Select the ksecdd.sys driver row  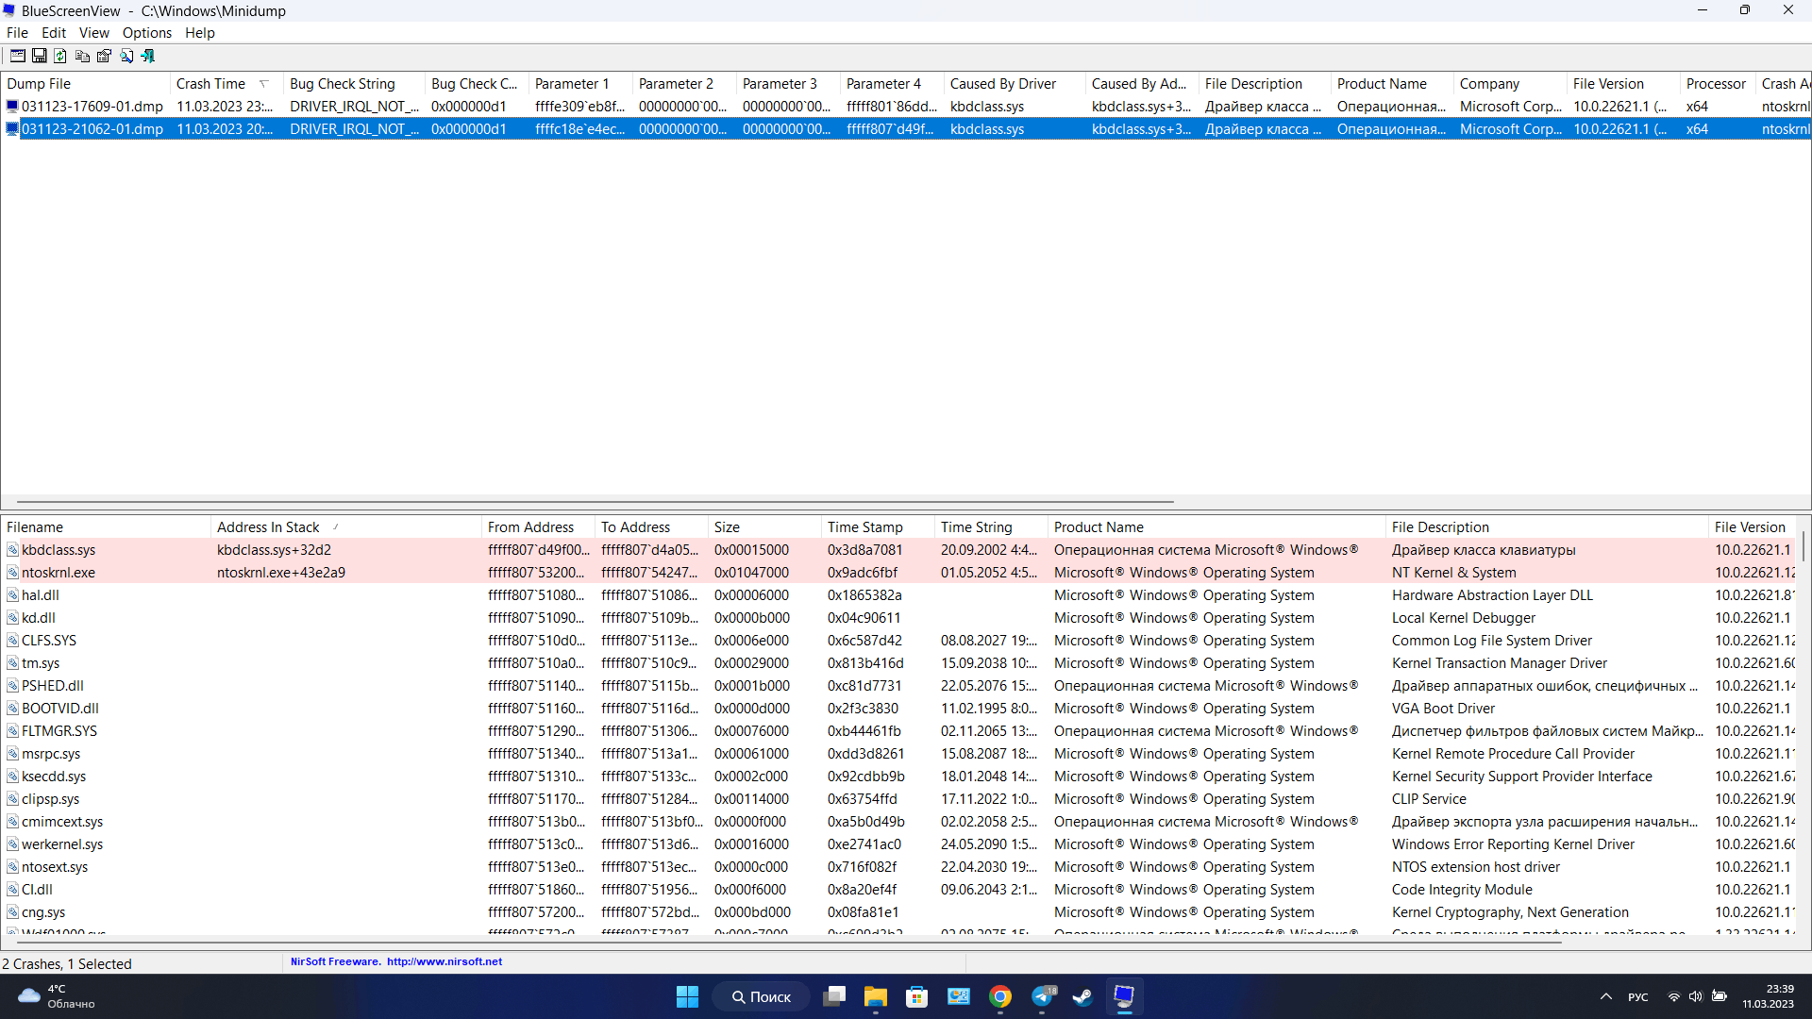898,777
